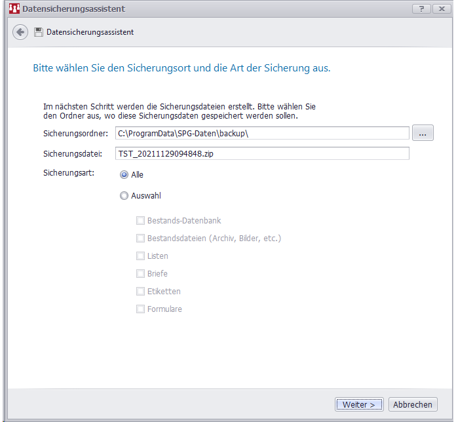Toggle the Briefe checkbox

pyautogui.click(x=140, y=274)
